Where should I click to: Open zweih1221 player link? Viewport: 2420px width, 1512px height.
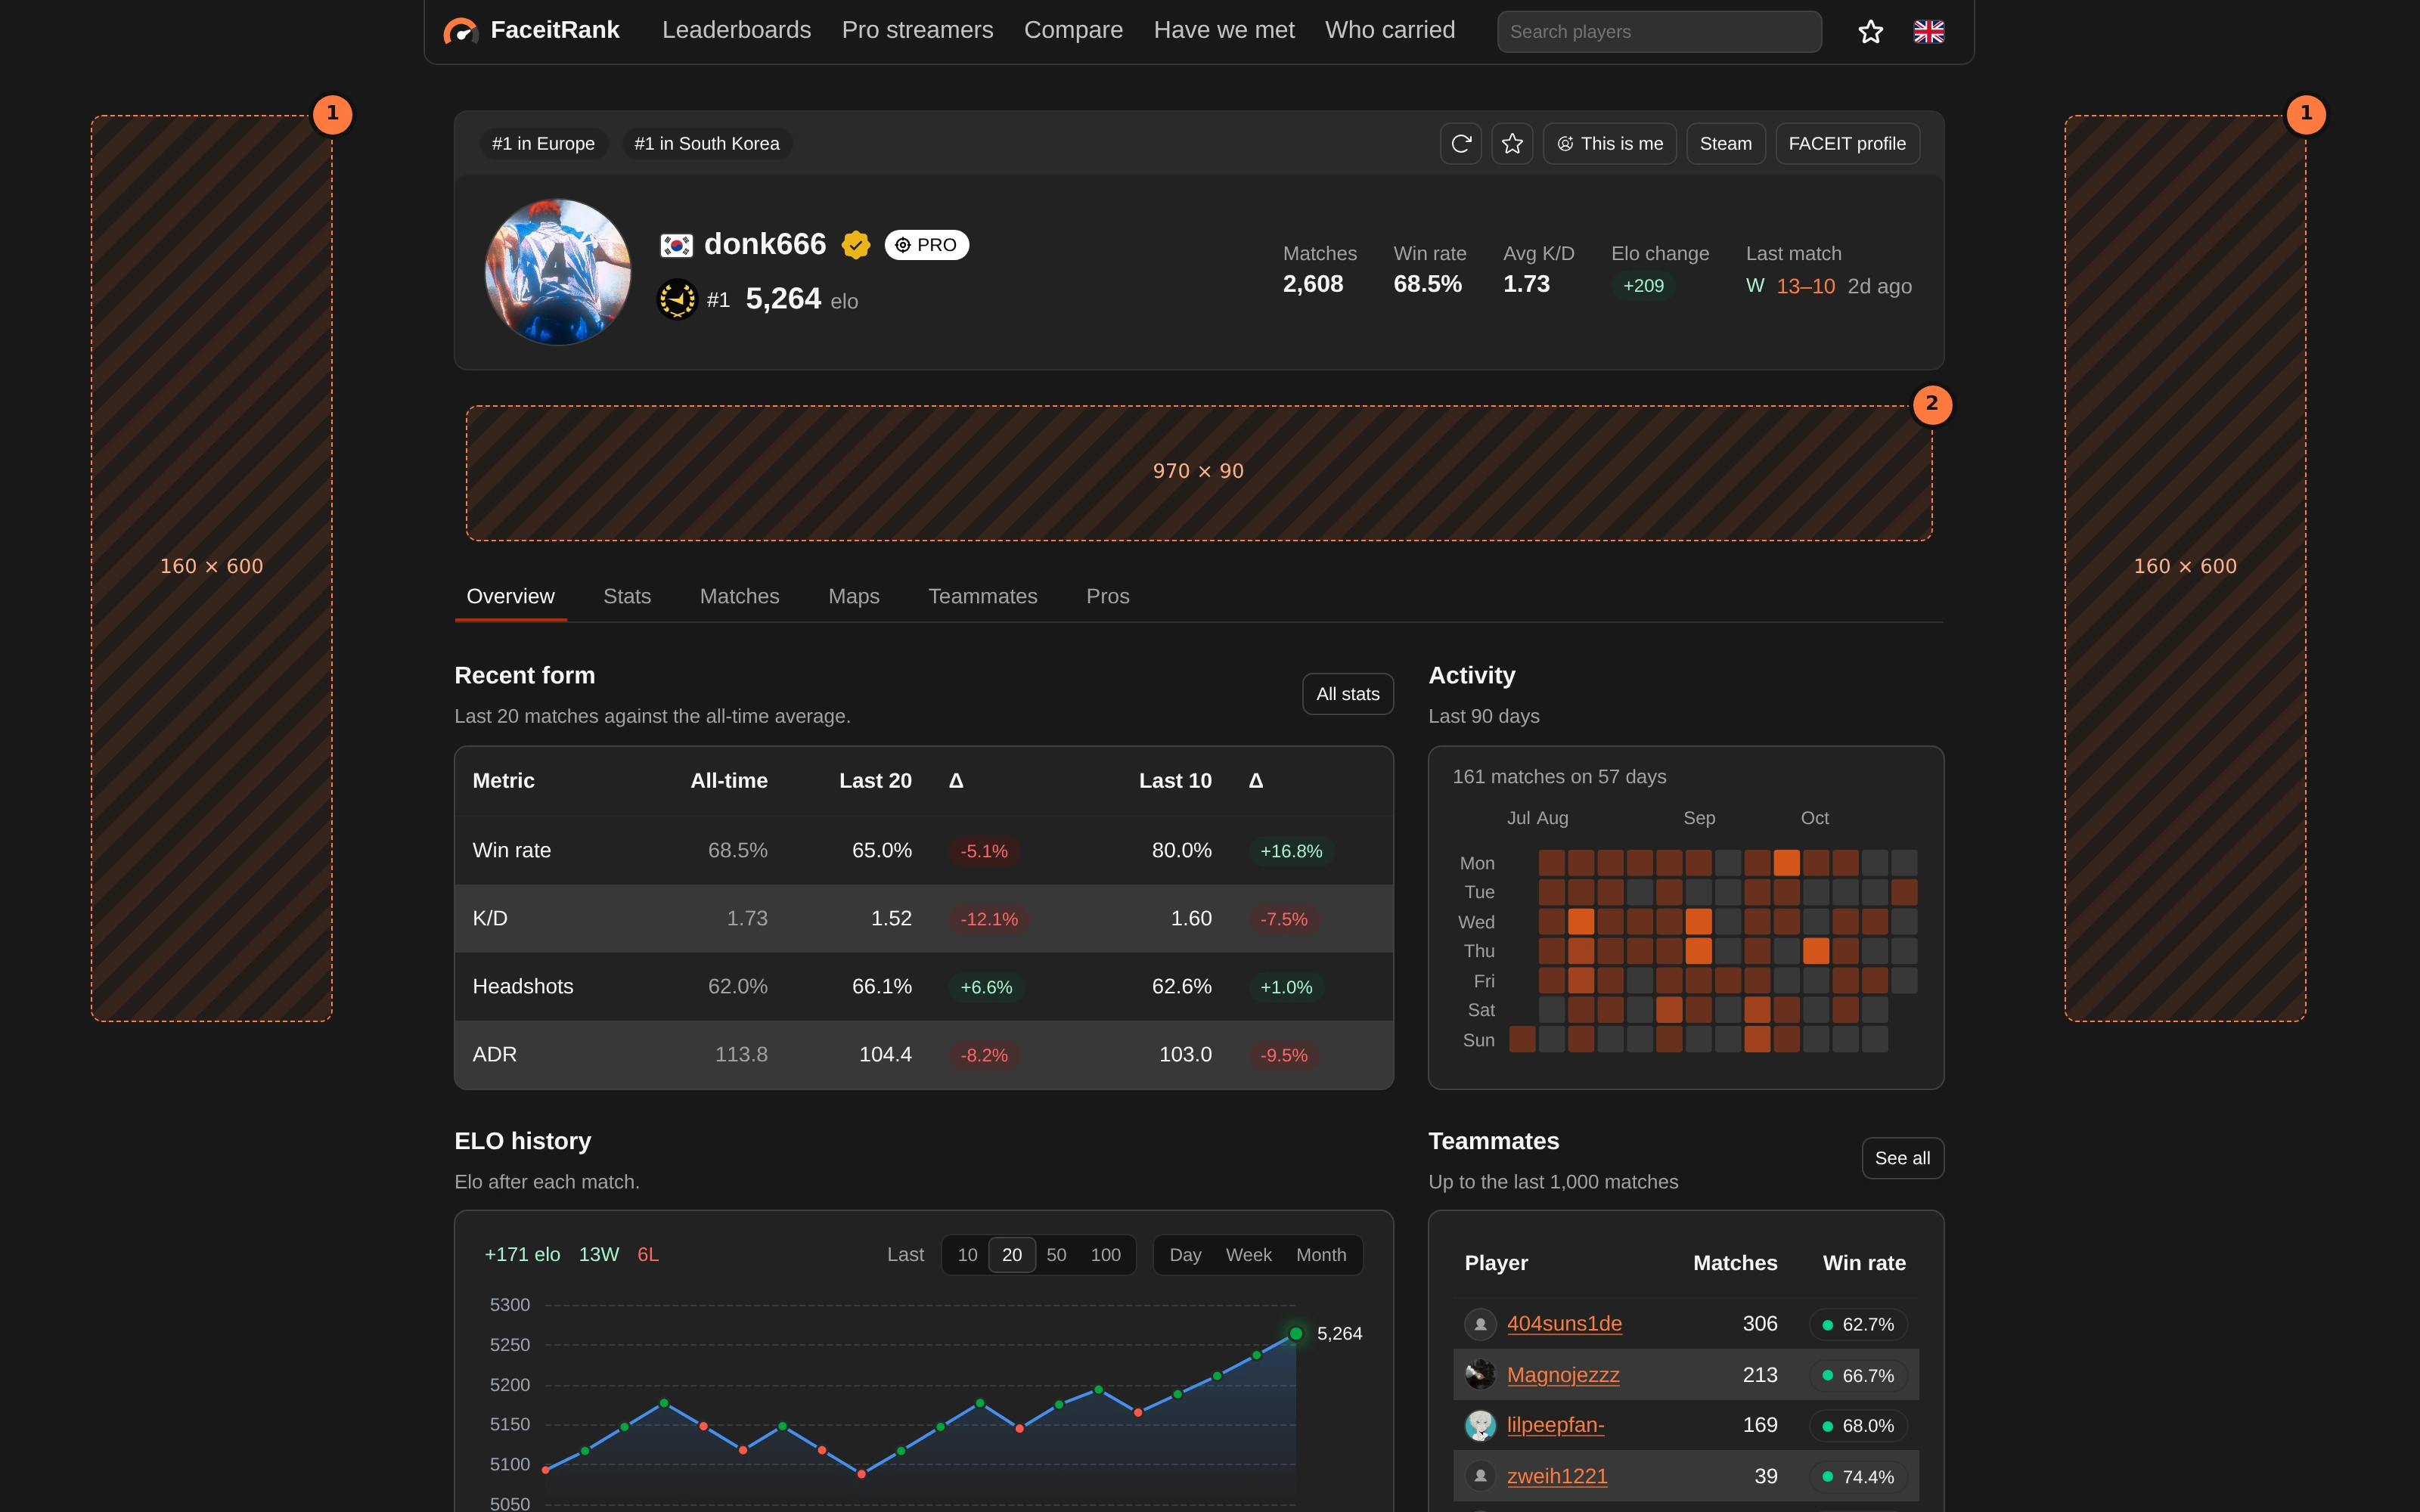click(x=1557, y=1476)
